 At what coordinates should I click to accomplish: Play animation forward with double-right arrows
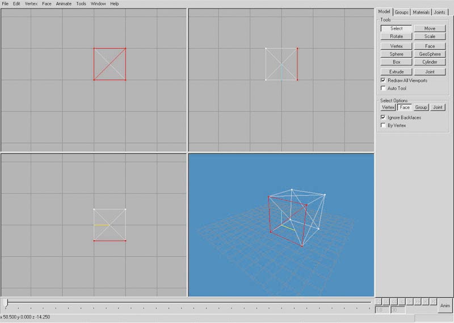point(417,302)
